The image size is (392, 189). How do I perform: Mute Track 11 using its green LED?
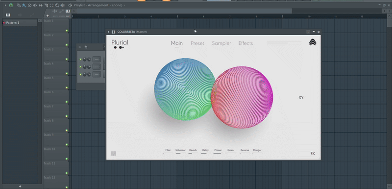[x=67, y=173]
